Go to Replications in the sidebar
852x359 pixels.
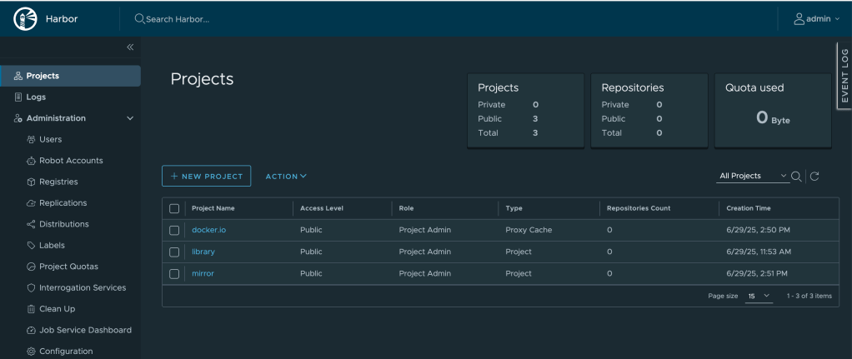(x=63, y=203)
